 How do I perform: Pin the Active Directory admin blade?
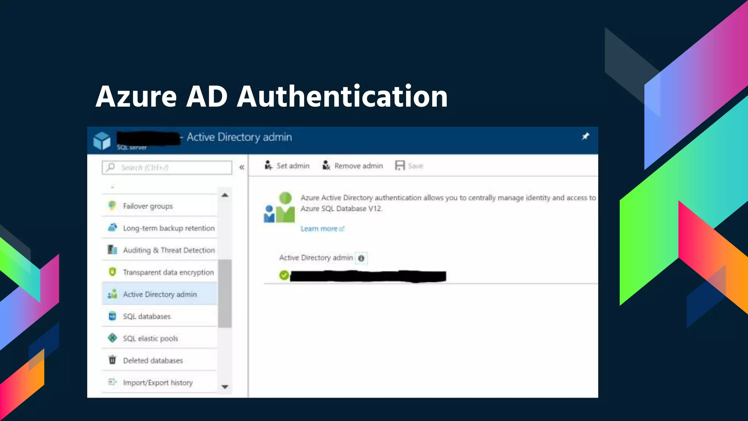point(585,136)
